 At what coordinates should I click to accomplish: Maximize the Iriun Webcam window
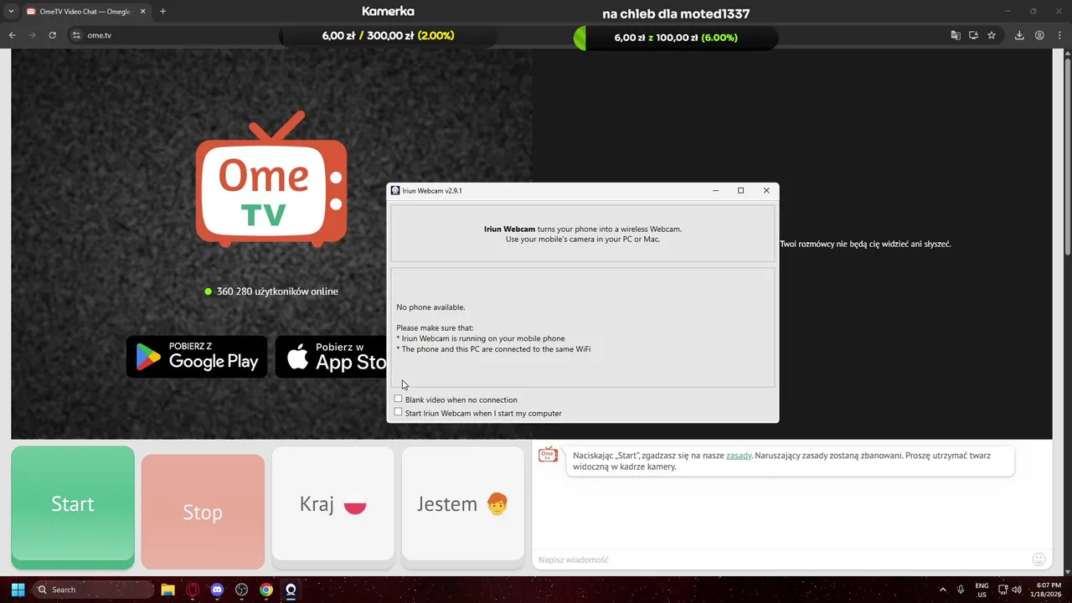point(740,191)
